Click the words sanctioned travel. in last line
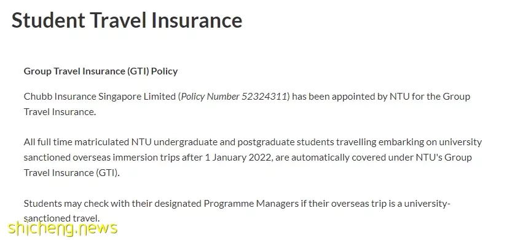This screenshot has width=523, height=240. [61, 218]
